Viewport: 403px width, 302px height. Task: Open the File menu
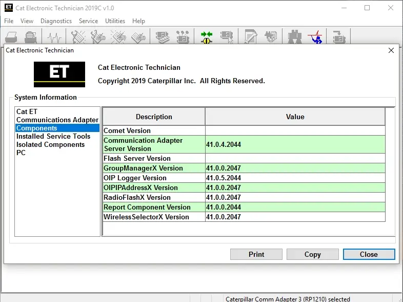(9, 21)
